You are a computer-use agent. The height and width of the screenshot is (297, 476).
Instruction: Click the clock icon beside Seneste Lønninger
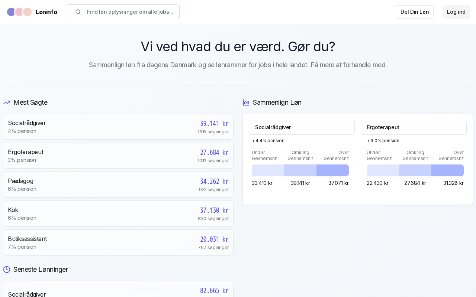coord(7,270)
